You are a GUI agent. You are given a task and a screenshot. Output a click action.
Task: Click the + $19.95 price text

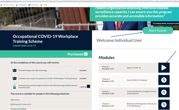tap(83, 87)
